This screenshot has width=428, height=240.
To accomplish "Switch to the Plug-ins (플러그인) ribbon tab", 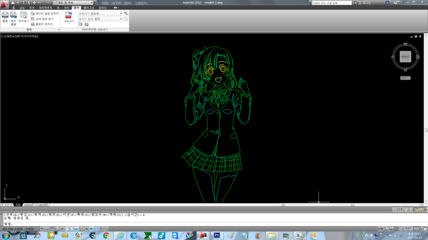I will pyautogui.click(x=89, y=8).
